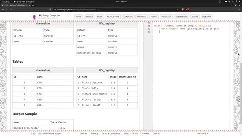
Task: Open the Brave Rewards triangle icon
Action: click(188, 9)
